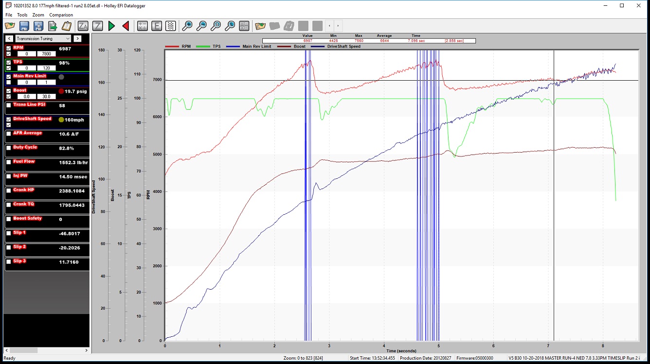Image resolution: width=650 pixels, height=364 pixels.
Task: Click the Z scale toolbar icon
Action: tap(97, 26)
